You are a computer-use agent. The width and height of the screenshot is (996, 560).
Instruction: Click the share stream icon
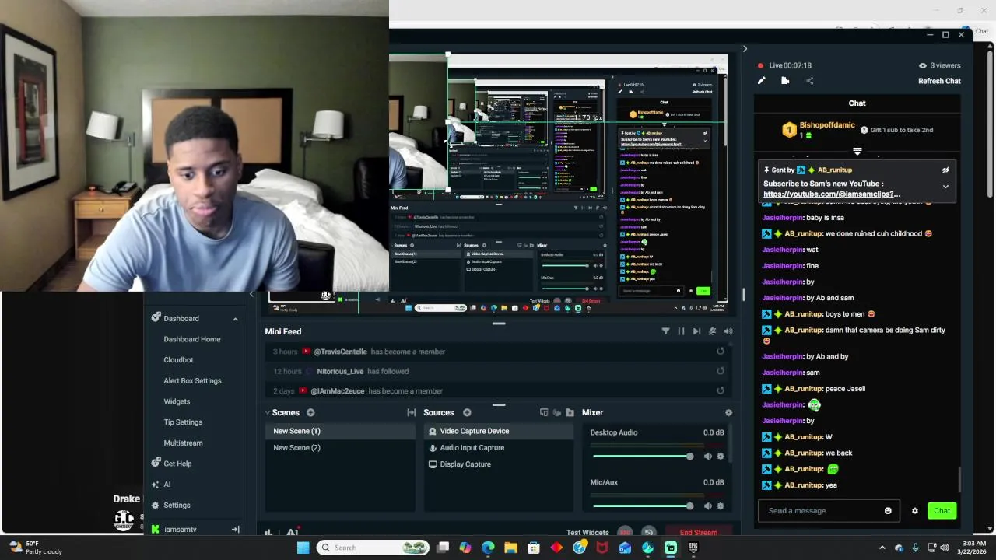click(809, 81)
